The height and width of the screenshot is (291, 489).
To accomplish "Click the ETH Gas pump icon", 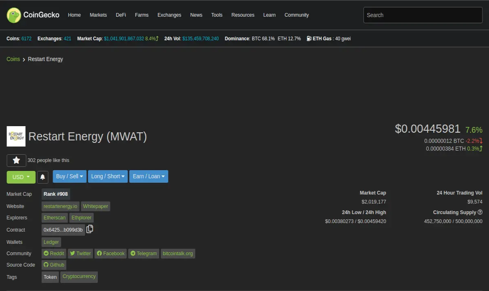I will click(309, 39).
